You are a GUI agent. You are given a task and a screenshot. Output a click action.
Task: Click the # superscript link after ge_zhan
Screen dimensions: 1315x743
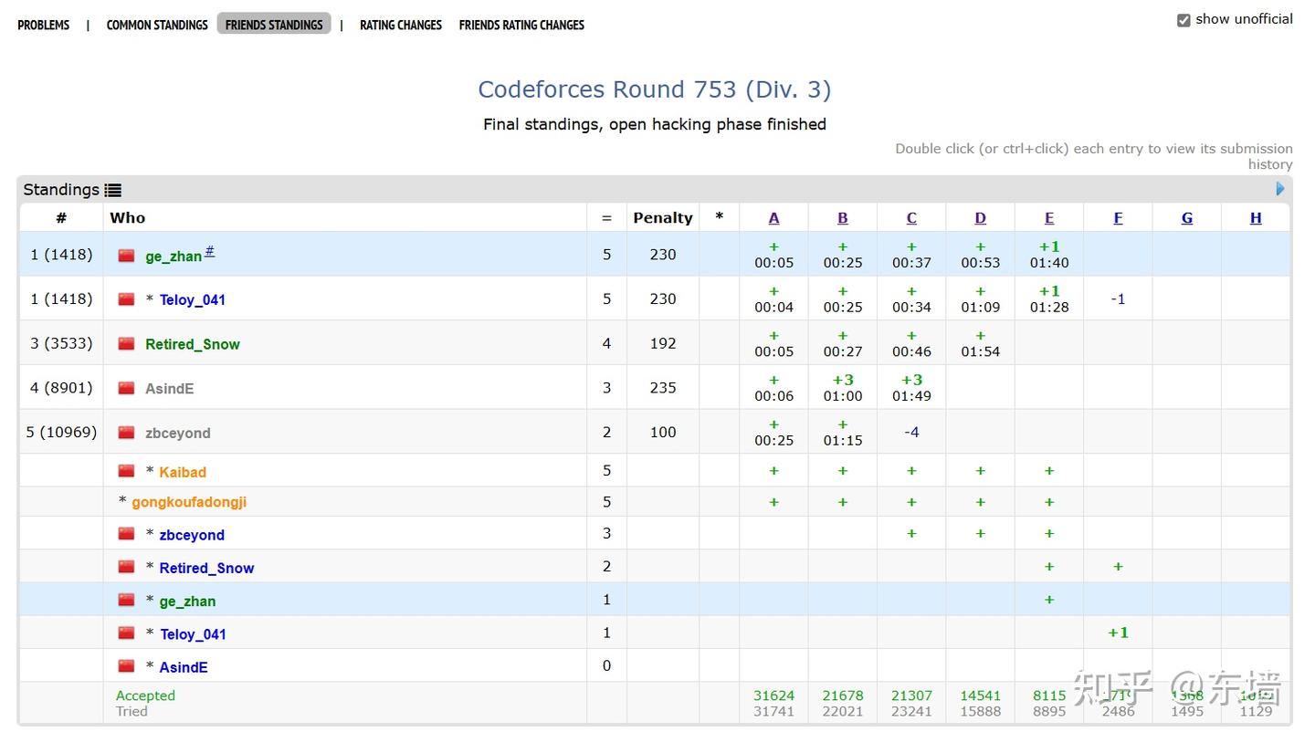(x=209, y=251)
